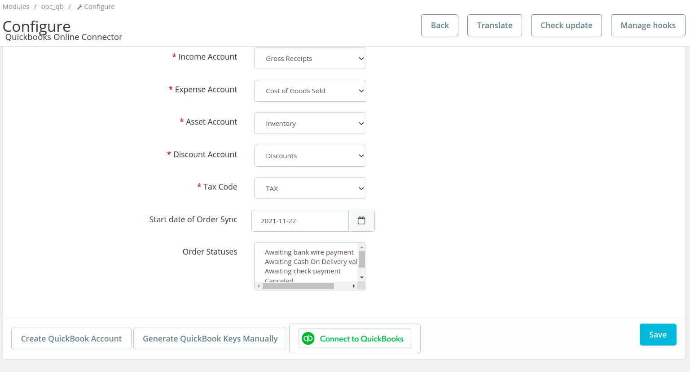Open the calendar date picker icon
The height and width of the screenshot is (372, 690).
click(361, 221)
